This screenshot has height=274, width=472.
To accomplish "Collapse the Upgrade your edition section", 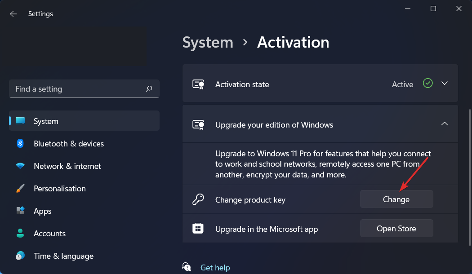I will tap(444, 124).
